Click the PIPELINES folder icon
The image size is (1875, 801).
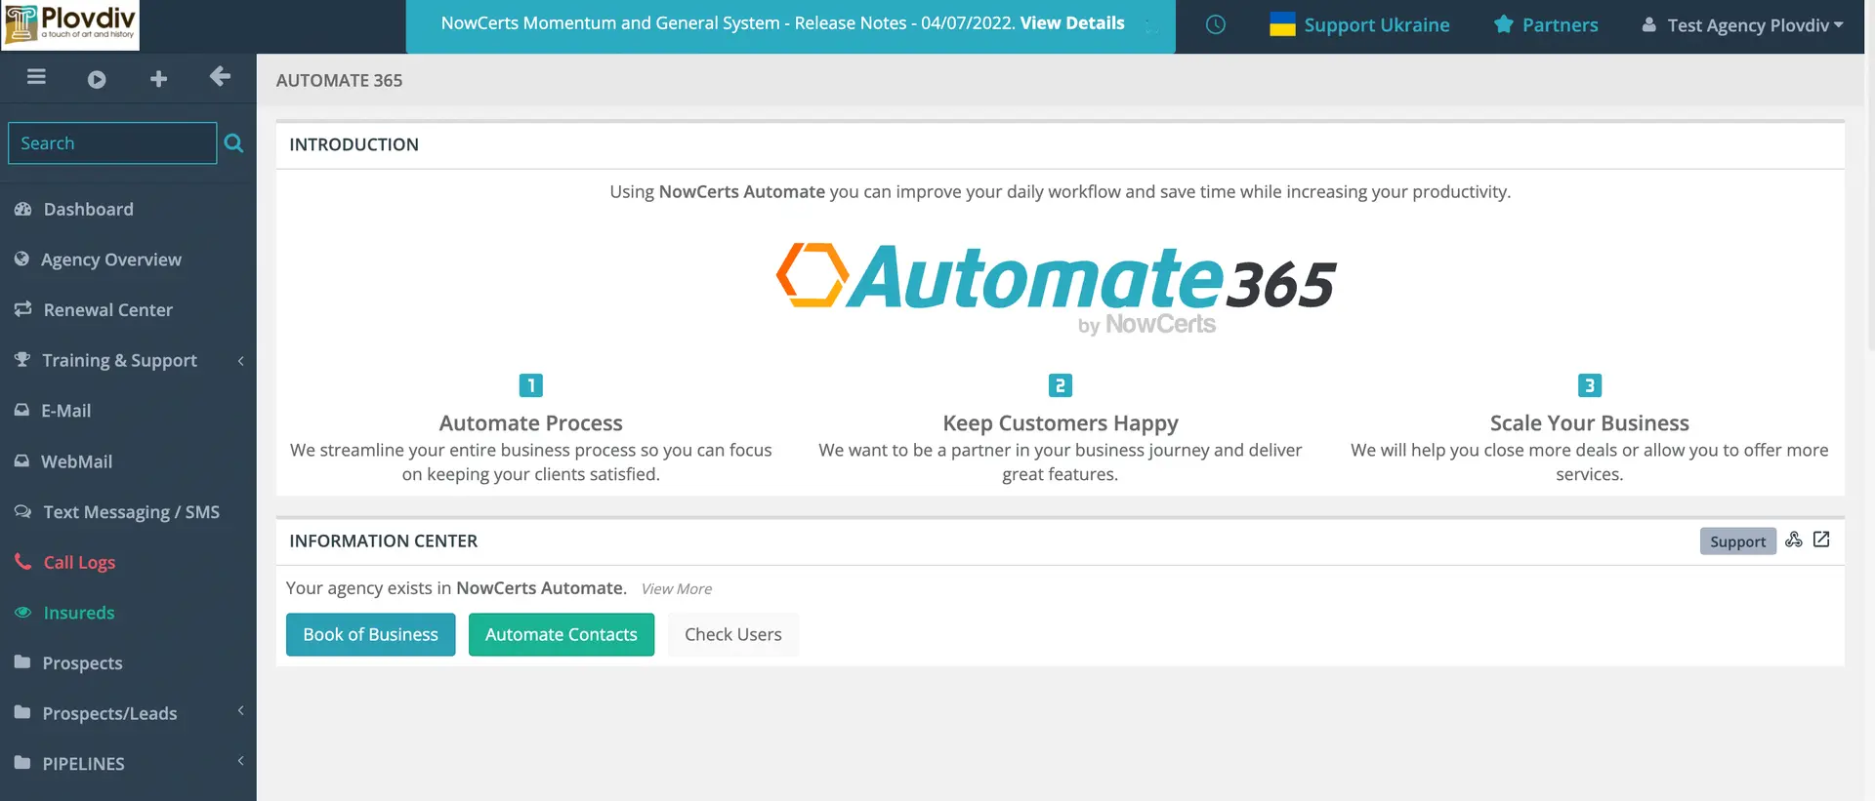(22, 763)
